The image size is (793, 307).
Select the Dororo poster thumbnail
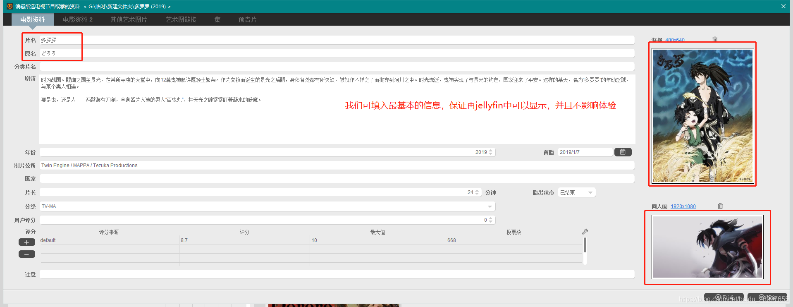pos(703,116)
